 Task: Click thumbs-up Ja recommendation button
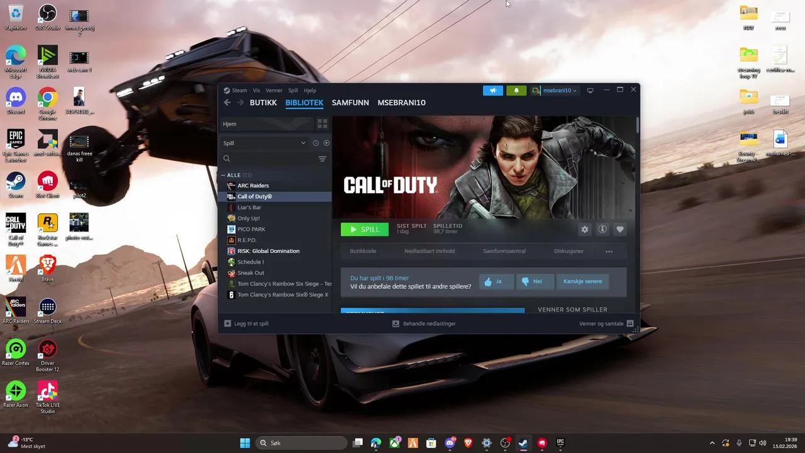tap(495, 281)
